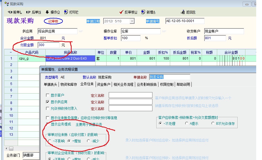Click the 单据名称 text field

click(170, 77)
